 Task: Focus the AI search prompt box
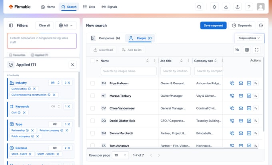42,41
